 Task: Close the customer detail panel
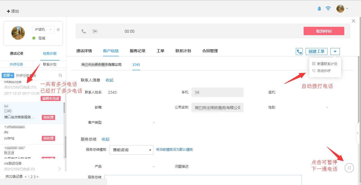tap(353, 21)
